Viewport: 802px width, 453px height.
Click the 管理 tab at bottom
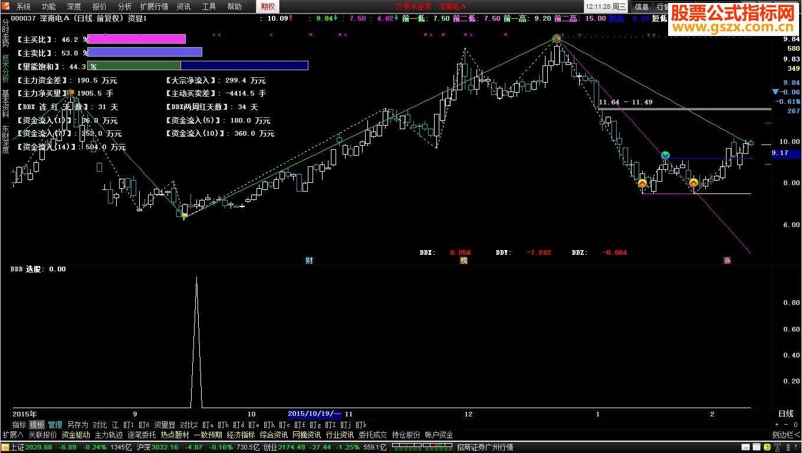[x=55, y=425]
